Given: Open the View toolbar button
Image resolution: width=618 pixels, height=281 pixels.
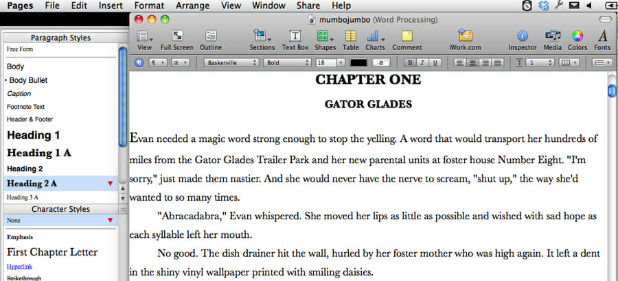Looking at the screenshot, I should (144, 40).
